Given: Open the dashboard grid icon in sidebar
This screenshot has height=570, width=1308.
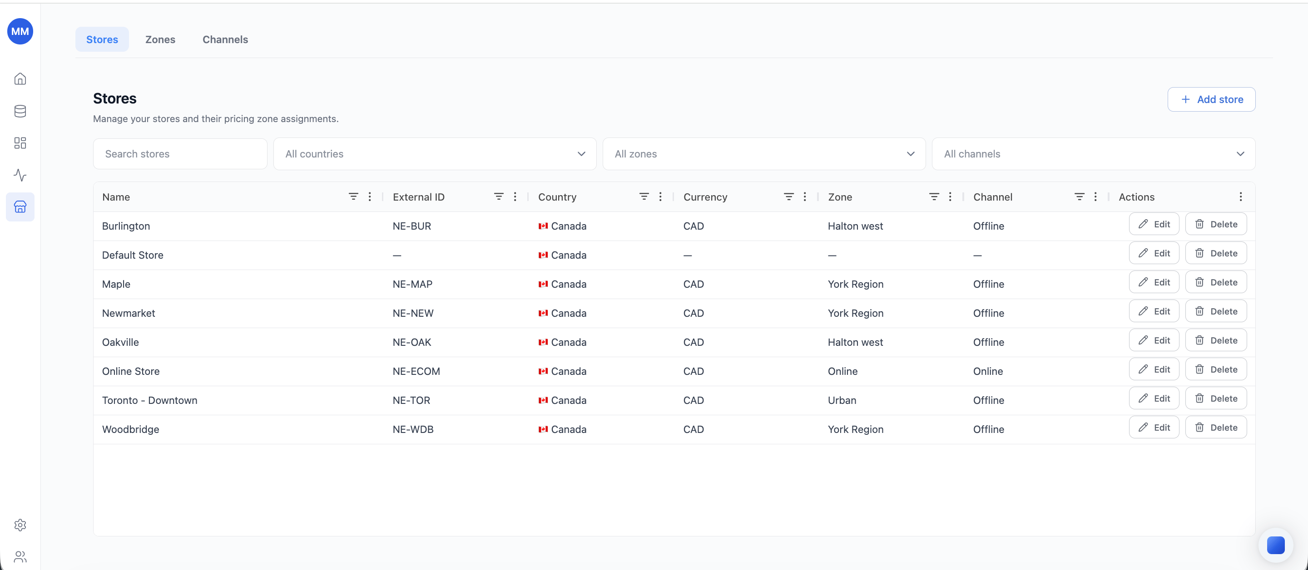Looking at the screenshot, I should pyautogui.click(x=20, y=143).
